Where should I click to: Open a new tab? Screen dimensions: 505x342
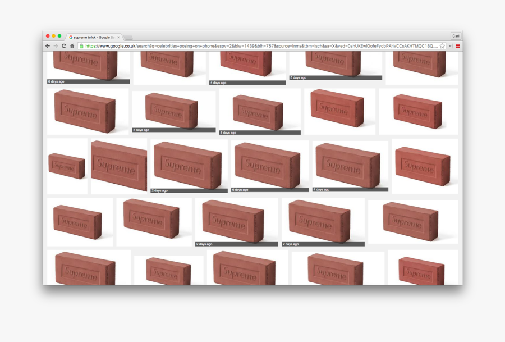tap(128, 38)
